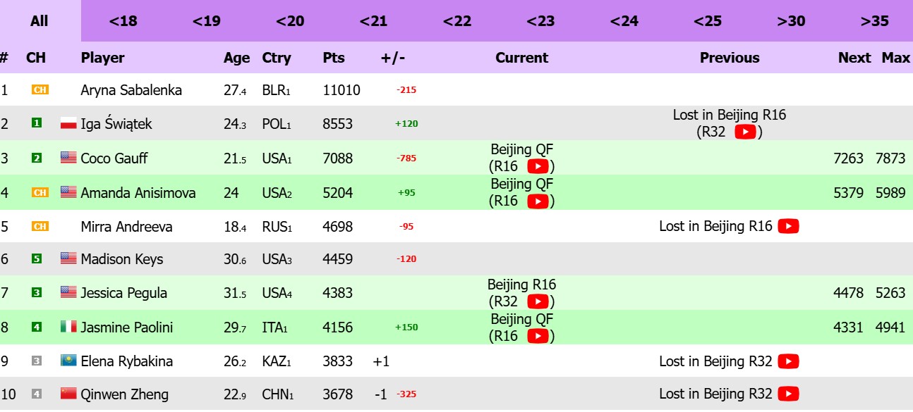Click the green career-high badge beside Madison Keys
The image size is (913, 412).
pyautogui.click(x=37, y=258)
